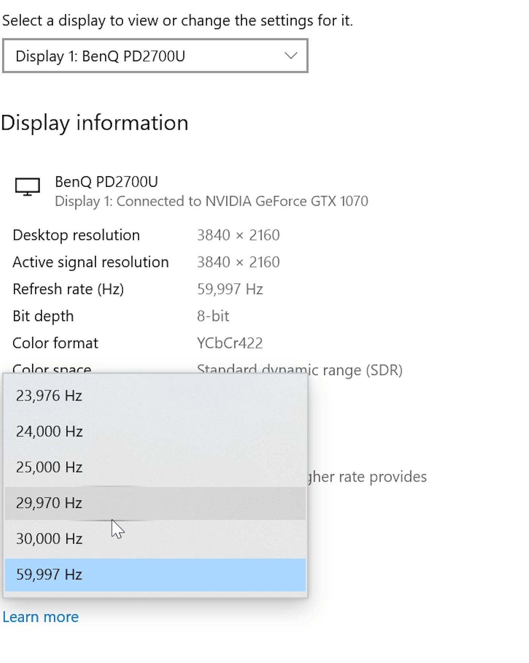Select the highlighted 59,997 Hz option
This screenshot has height=663, width=529.
coord(155,574)
